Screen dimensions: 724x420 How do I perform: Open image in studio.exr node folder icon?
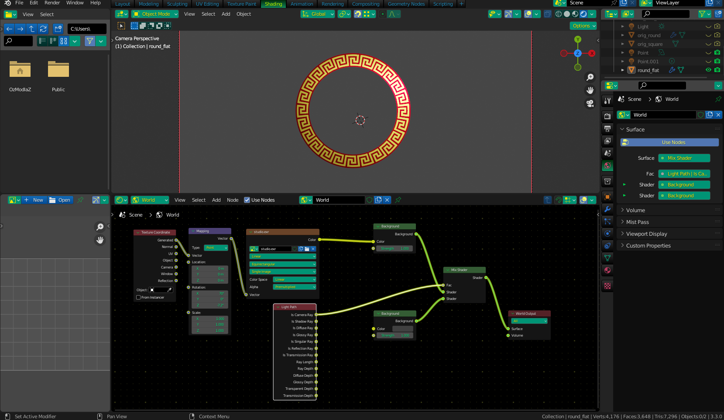307,249
